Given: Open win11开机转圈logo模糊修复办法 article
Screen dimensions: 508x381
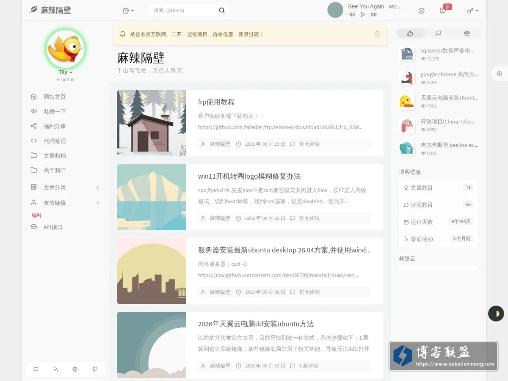Looking at the screenshot, I should point(249,176).
